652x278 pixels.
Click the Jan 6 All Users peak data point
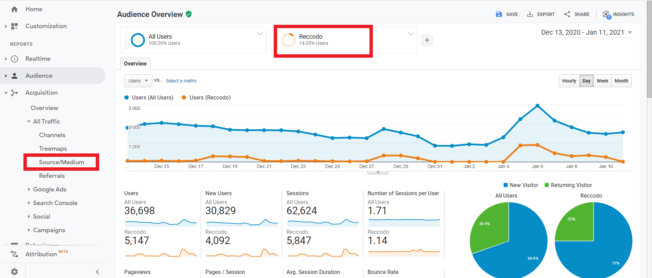coord(537,106)
